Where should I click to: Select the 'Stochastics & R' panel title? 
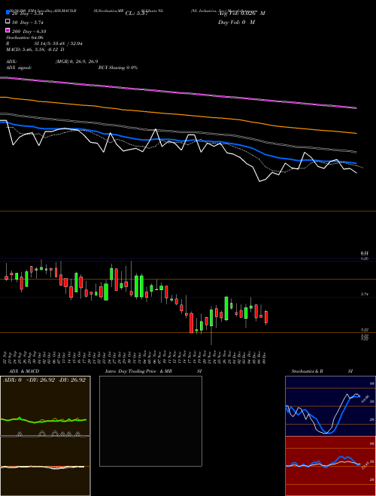coord(307,371)
